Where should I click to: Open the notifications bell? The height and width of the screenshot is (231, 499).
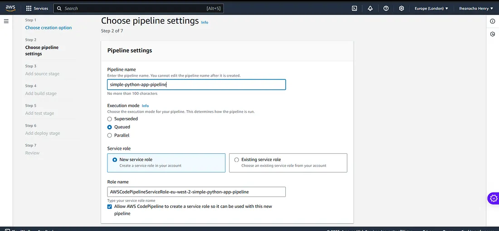click(370, 9)
